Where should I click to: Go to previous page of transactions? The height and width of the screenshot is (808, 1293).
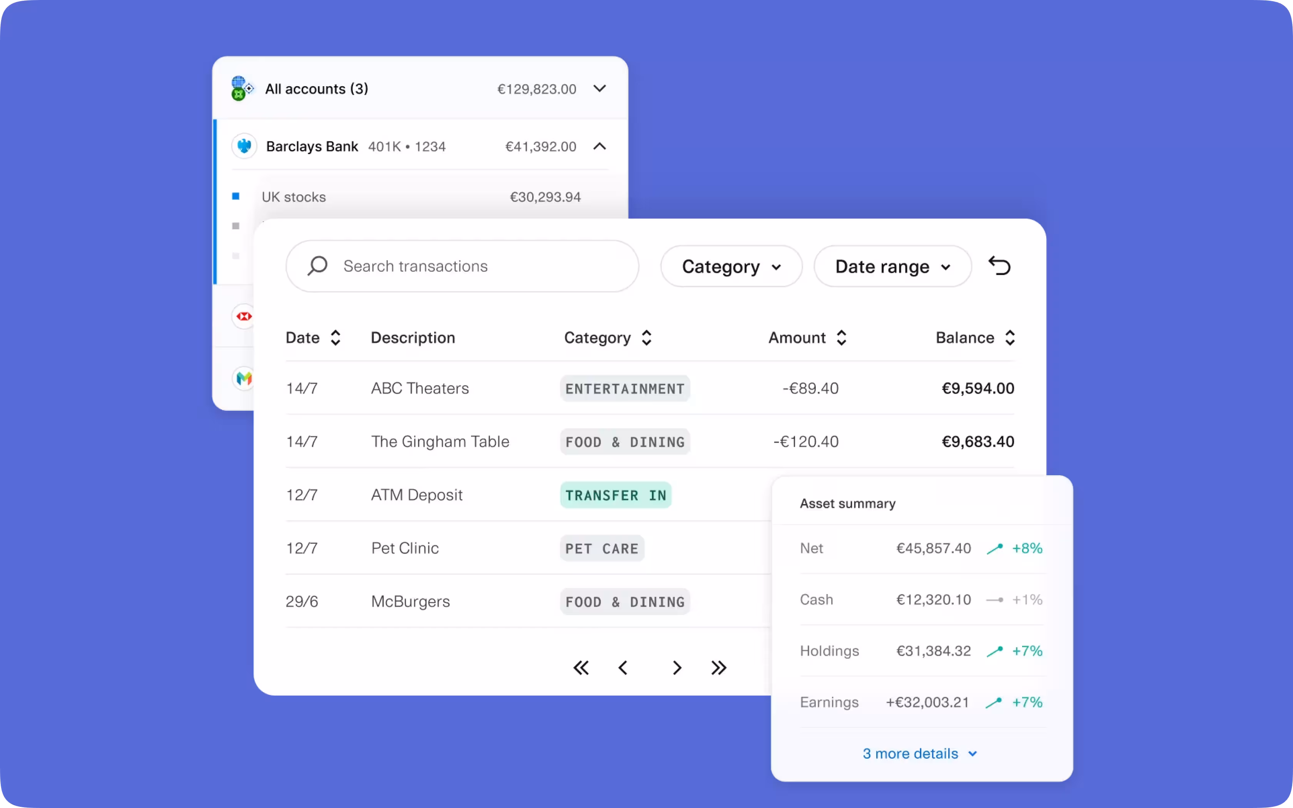click(623, 668)
